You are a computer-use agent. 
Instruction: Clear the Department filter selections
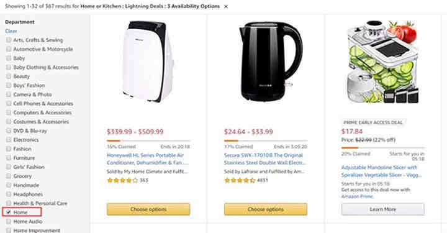coord(11,31)
